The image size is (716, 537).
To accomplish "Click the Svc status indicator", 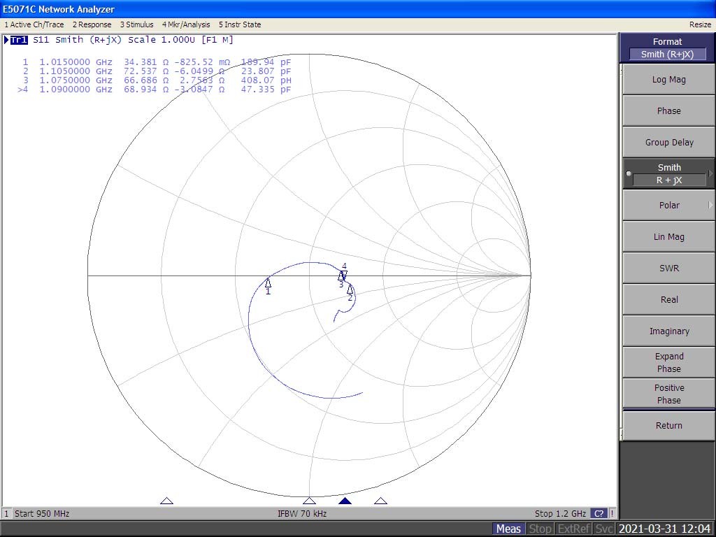I will click(603, 529).
